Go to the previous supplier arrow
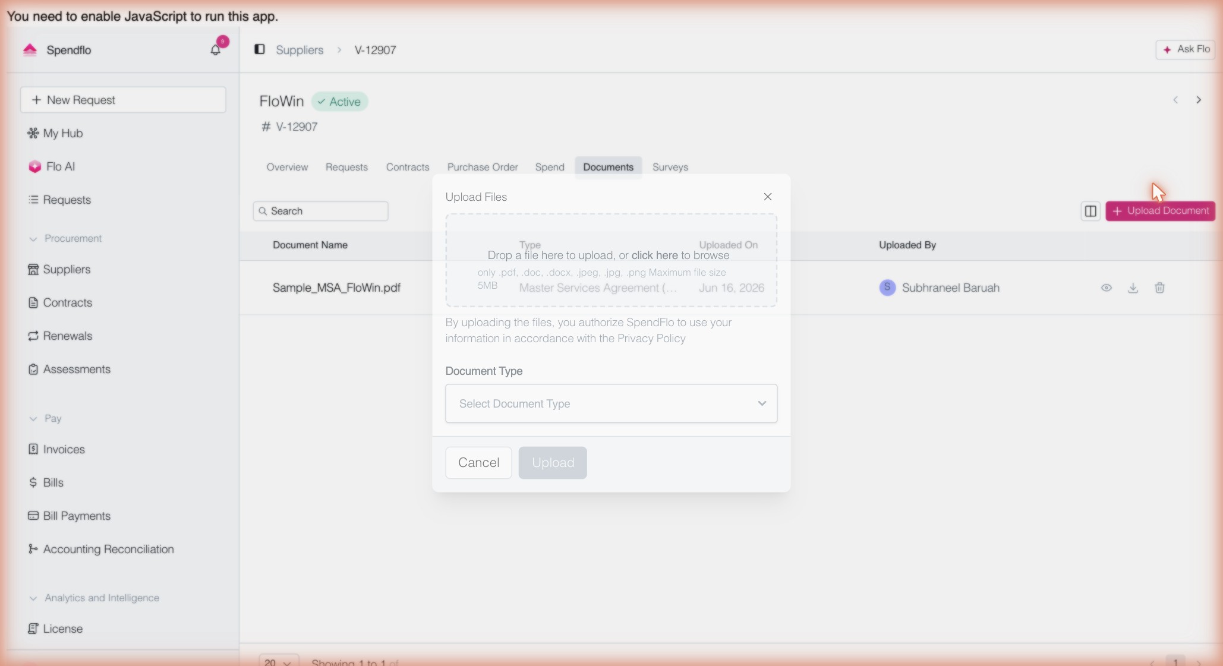This screenshot has width=1223, height=666. coord(1175,100)
